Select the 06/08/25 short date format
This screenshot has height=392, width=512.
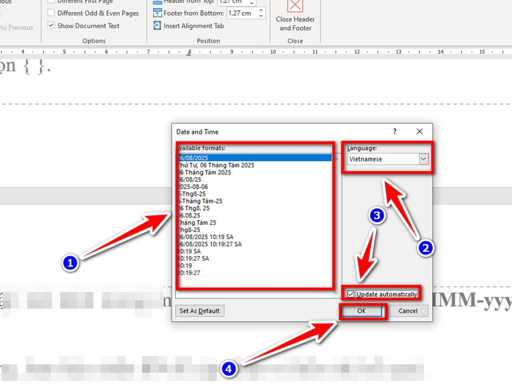[x=255, y=180]
